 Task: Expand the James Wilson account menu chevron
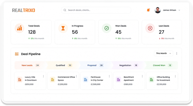point(179,10)
